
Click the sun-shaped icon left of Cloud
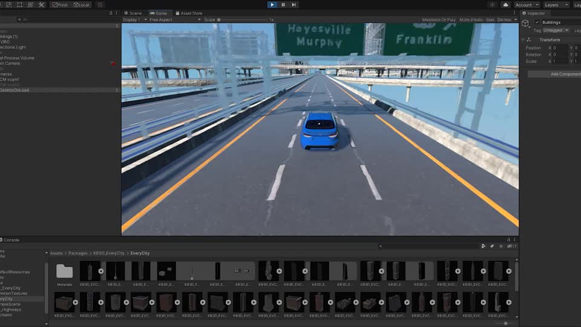click(492, 5)
